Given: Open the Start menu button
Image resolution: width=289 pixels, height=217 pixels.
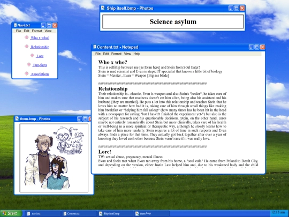Looking at the screenshot, I should [11, 213].
